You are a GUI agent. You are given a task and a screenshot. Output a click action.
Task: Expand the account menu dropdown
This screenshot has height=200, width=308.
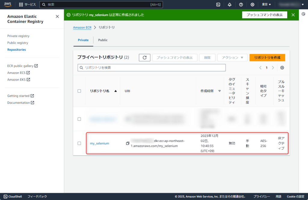coord(291,5)
